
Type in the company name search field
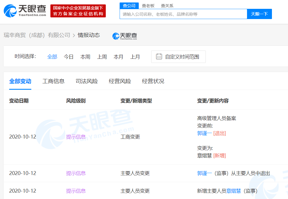[x=183, y=14]
